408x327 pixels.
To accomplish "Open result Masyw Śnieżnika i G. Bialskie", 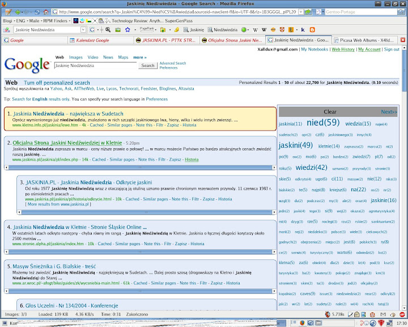I will tap(54, 266).
